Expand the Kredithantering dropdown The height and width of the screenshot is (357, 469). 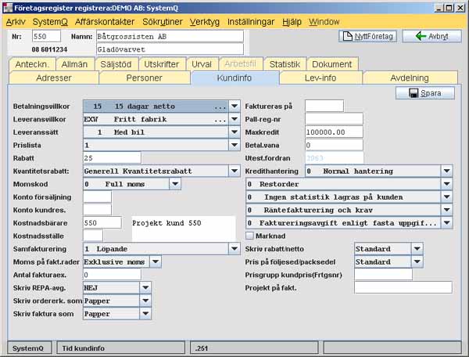(x=447, y=171)
